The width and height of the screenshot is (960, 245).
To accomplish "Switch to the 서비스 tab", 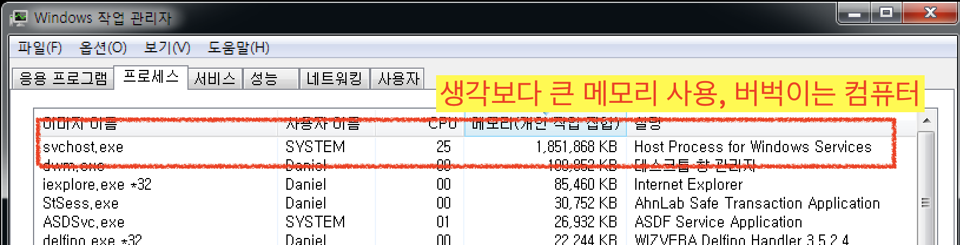I will coord(215,78).
